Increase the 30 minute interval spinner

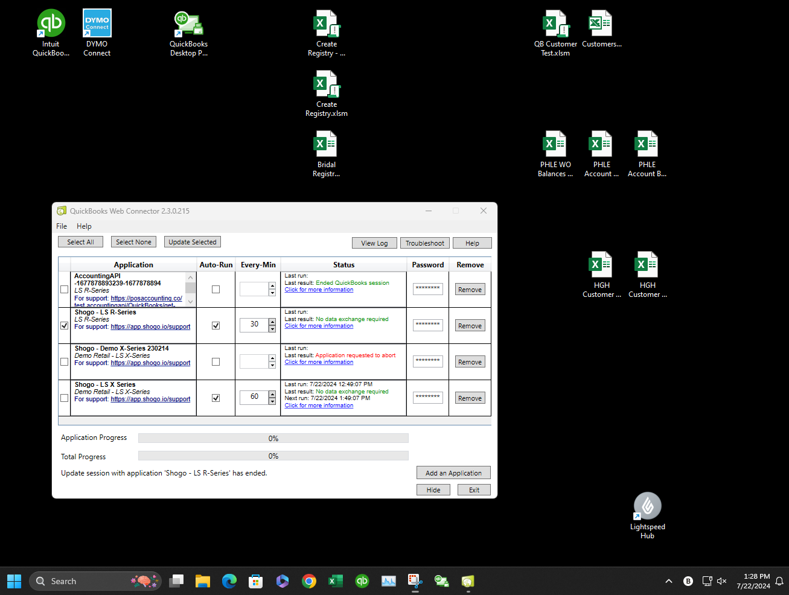[272, 322]
